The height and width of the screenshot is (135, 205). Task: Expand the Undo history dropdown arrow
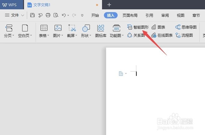68,16
